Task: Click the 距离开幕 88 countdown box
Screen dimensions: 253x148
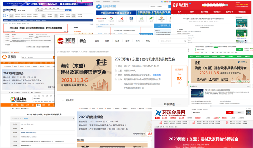Action: tap(179, 76)
